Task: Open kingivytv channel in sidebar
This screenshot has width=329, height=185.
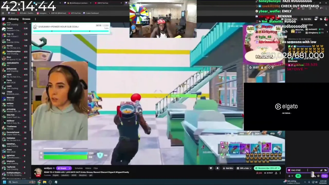Action: click(15, 162)
